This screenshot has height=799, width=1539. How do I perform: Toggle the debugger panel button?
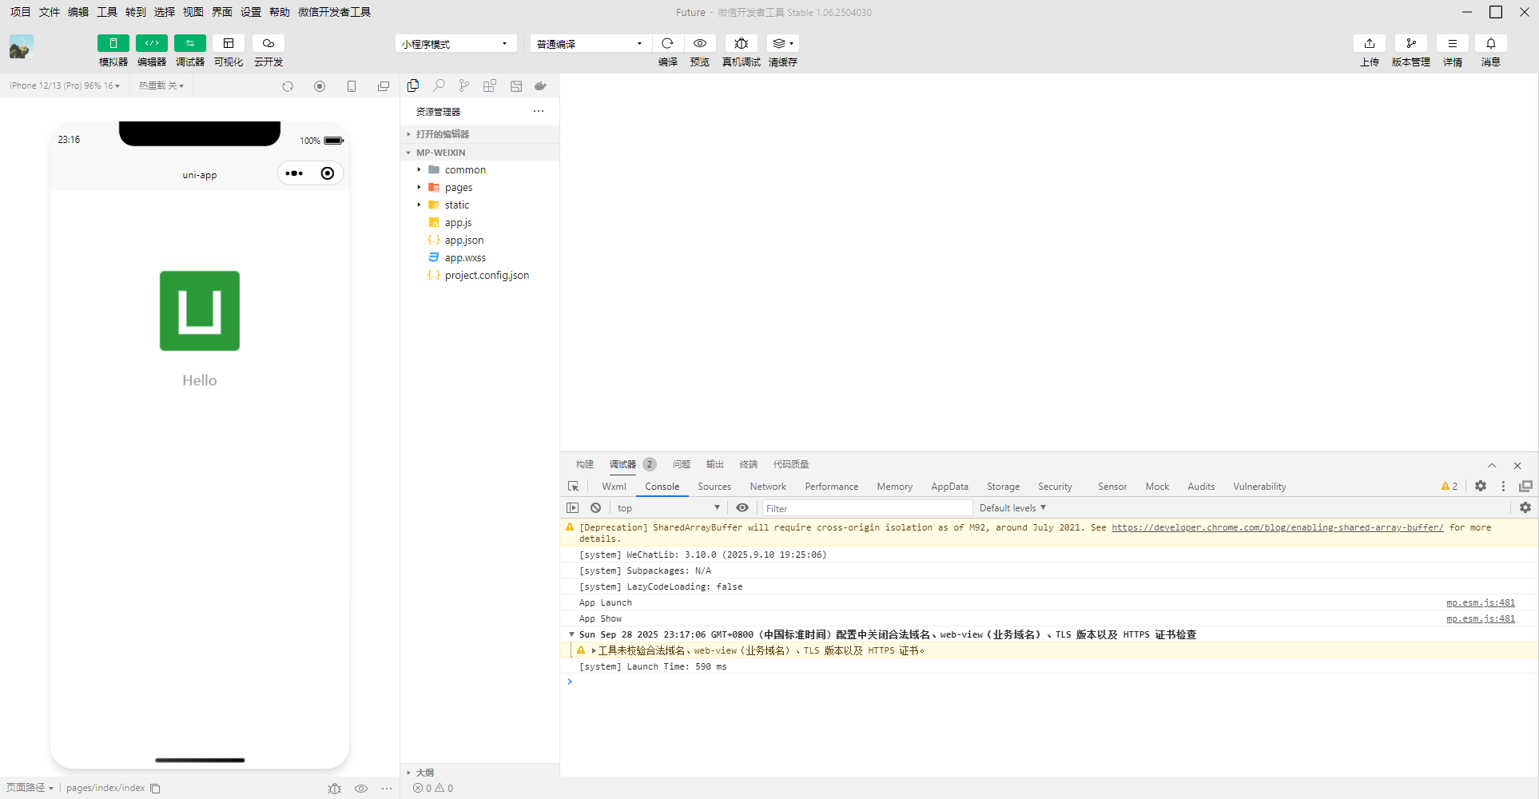click(189, 43)
